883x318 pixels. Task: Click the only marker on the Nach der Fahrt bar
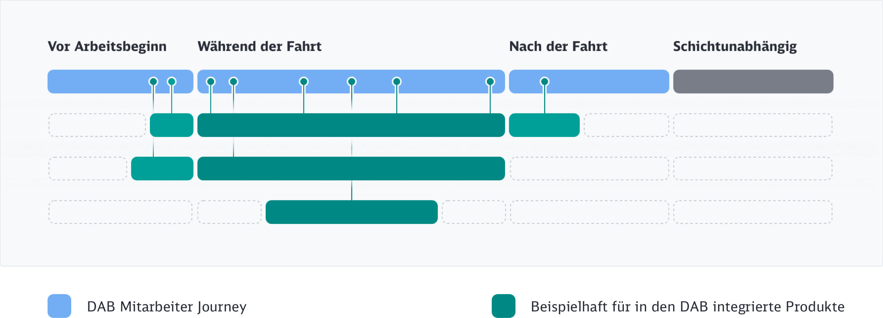coord(545,82)
